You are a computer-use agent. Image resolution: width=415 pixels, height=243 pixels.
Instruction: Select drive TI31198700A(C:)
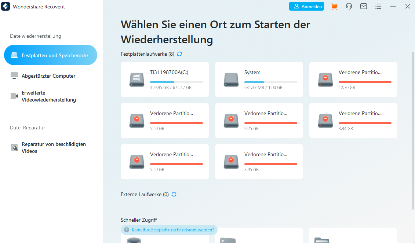coord(164,80)
